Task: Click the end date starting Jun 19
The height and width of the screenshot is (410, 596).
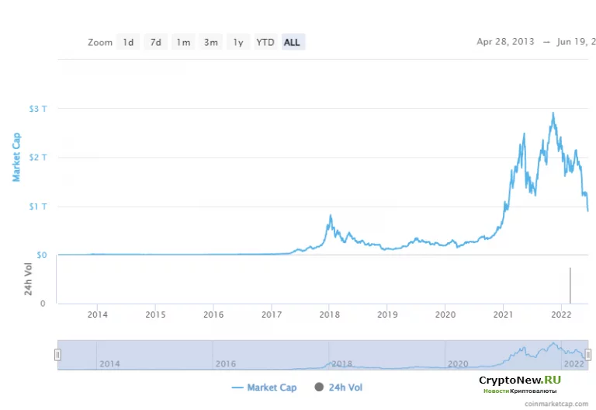Action: (577, 41)
